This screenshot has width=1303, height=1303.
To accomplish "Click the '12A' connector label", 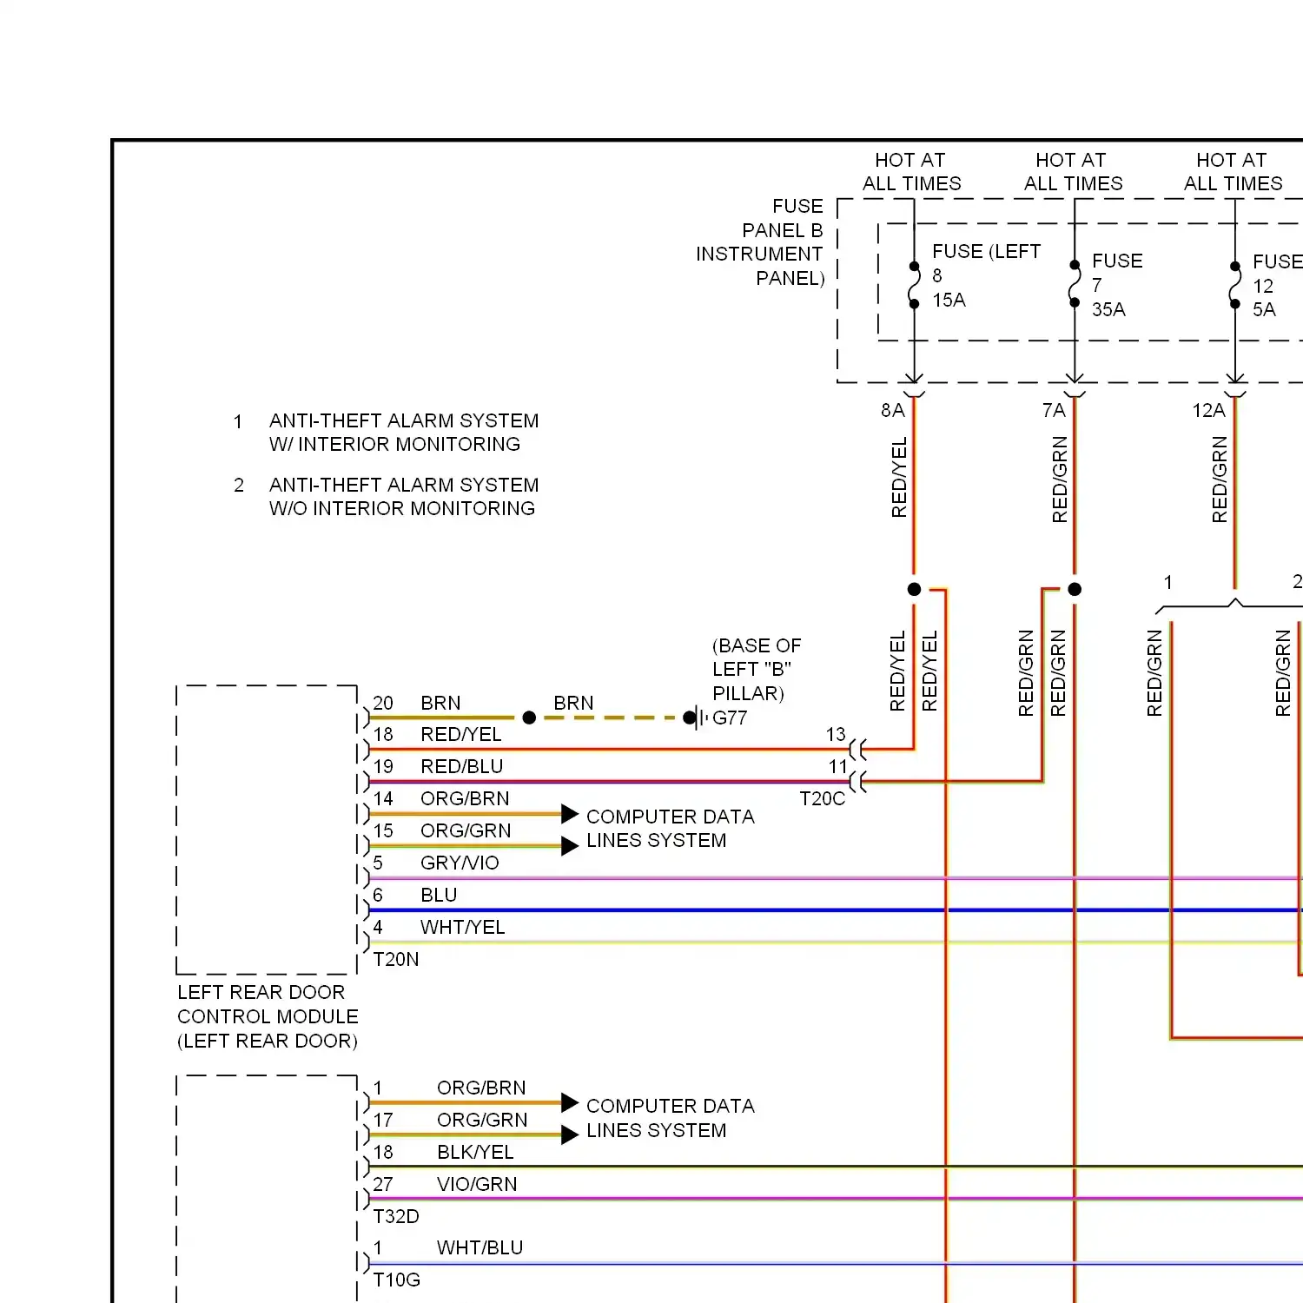I will coord(1208,410).
